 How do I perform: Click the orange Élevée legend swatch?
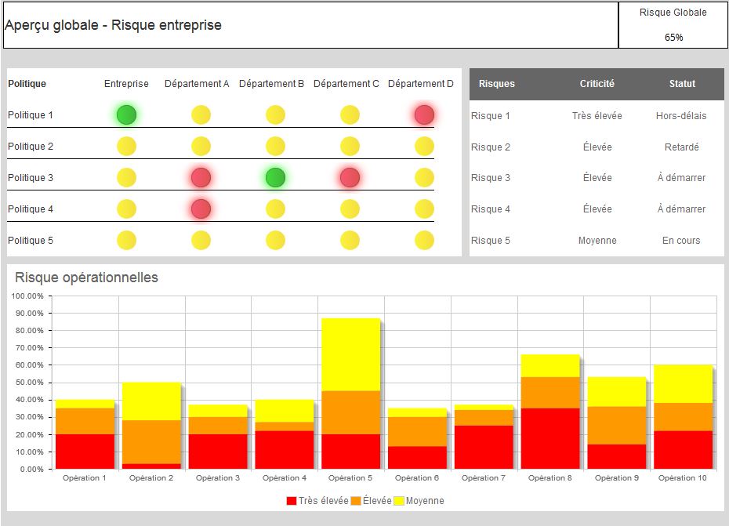click(x=356, y=501)
